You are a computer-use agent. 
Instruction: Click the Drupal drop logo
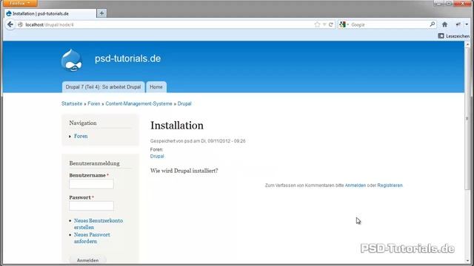(72, 61)
